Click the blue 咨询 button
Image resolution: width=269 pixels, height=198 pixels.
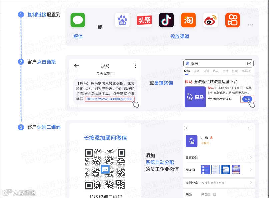(x=247, y=99)
